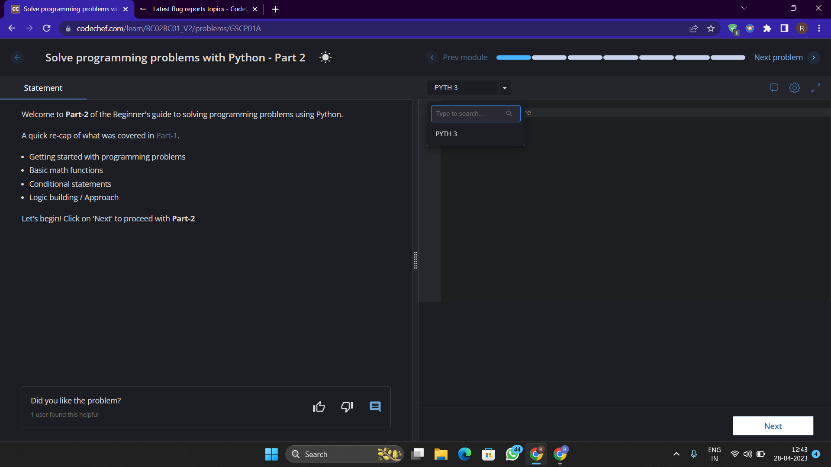Expand editor to fullscreen
Image resolution: width=831 pixels, height=467 pixels.
(816, 88)
